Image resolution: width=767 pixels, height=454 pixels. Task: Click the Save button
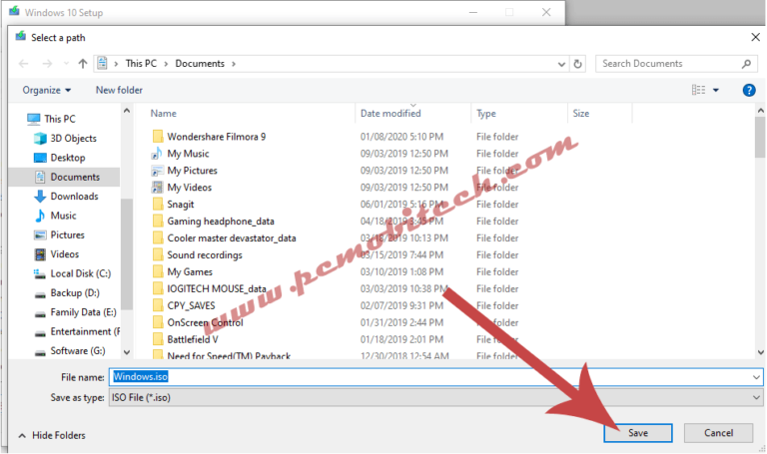638,433
